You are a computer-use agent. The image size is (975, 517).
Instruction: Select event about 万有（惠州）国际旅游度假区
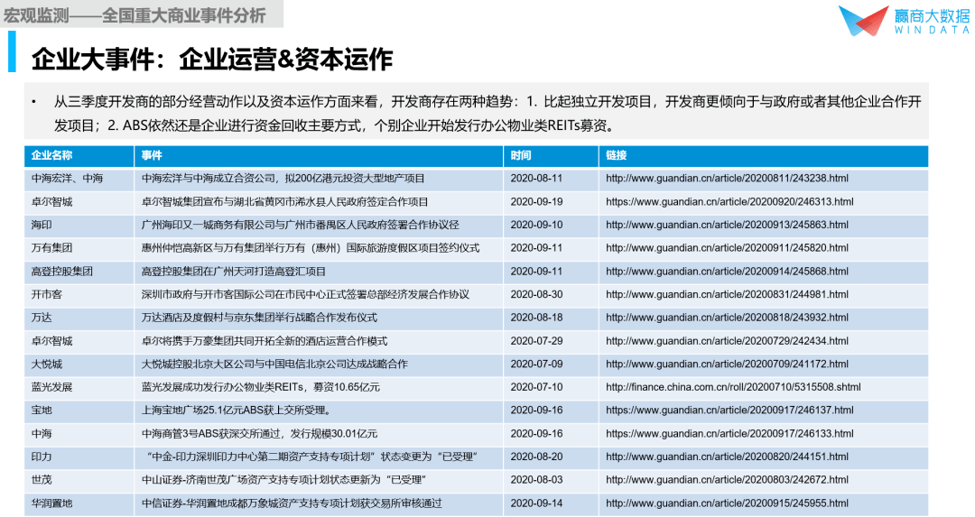pos(311,248)
